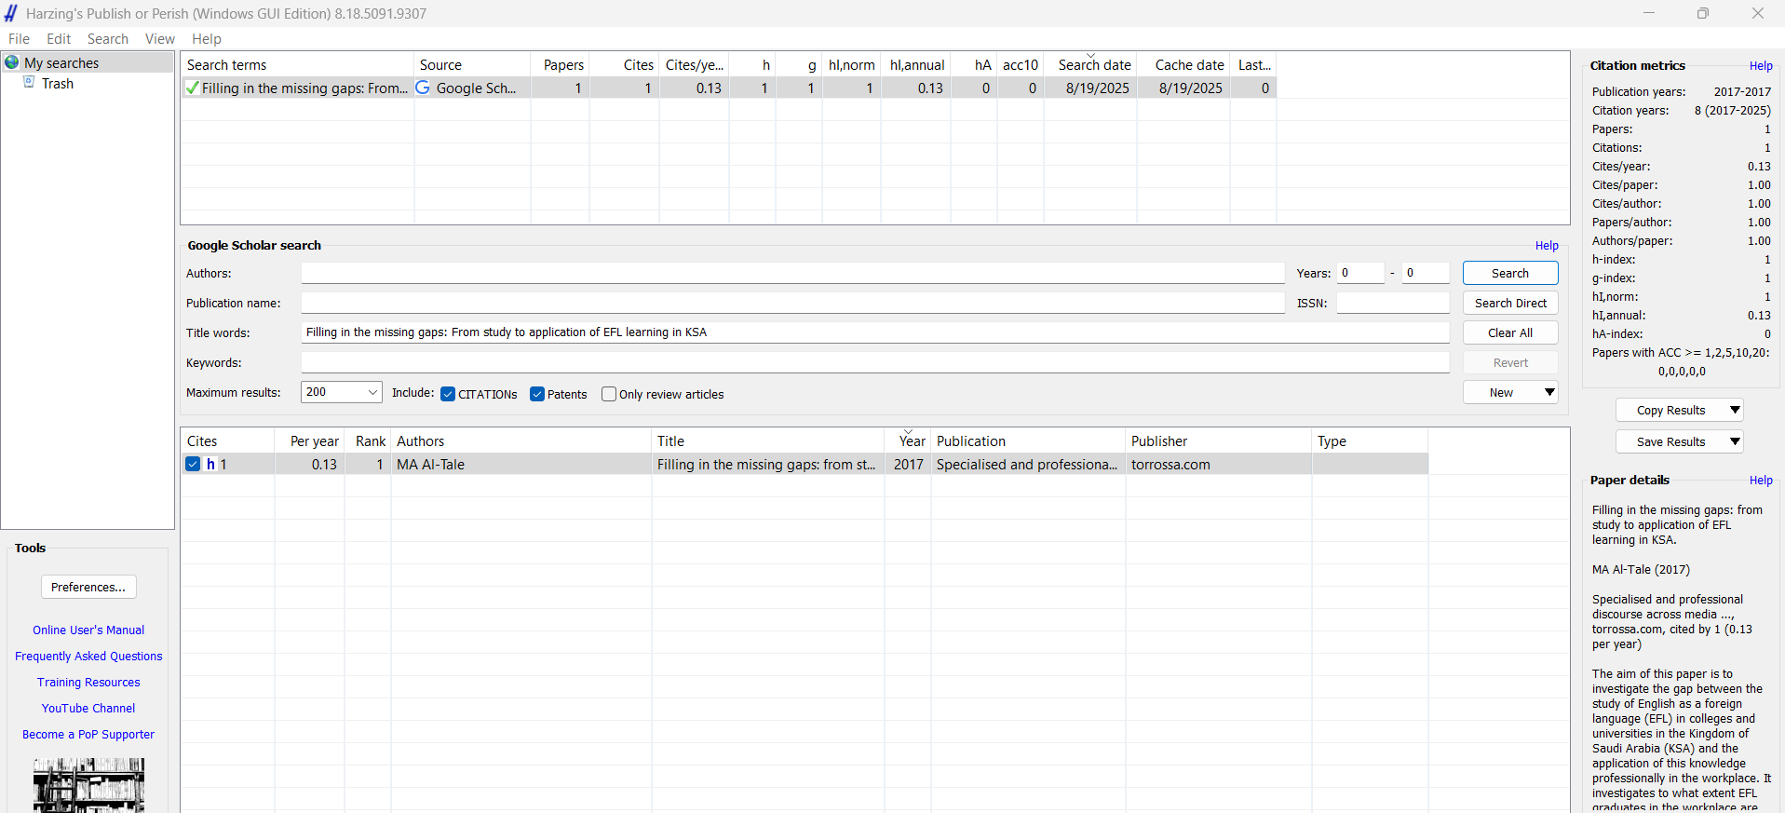
Task: Click Help link in Google Scholar search panel
Action: [x=1547, y=245]
